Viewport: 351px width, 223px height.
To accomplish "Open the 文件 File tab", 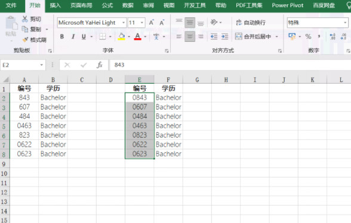I will click(x=11, y=5).
